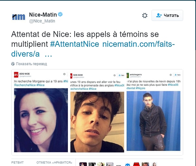196x166 pixels.
Task: Click the gear icon in the antoinegarro tweet
Action: (171, 75)
